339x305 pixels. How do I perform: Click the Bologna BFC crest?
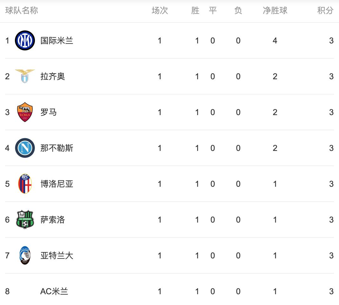25,184
